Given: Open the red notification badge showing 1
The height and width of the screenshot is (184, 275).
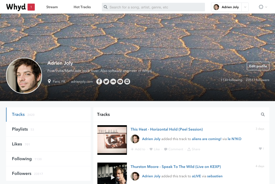Looking at the screenshot, I should click(x=31, y=7).
